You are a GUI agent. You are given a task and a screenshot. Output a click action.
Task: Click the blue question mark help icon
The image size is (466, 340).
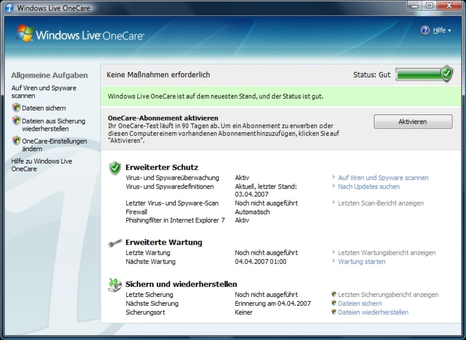coord(425,31)
